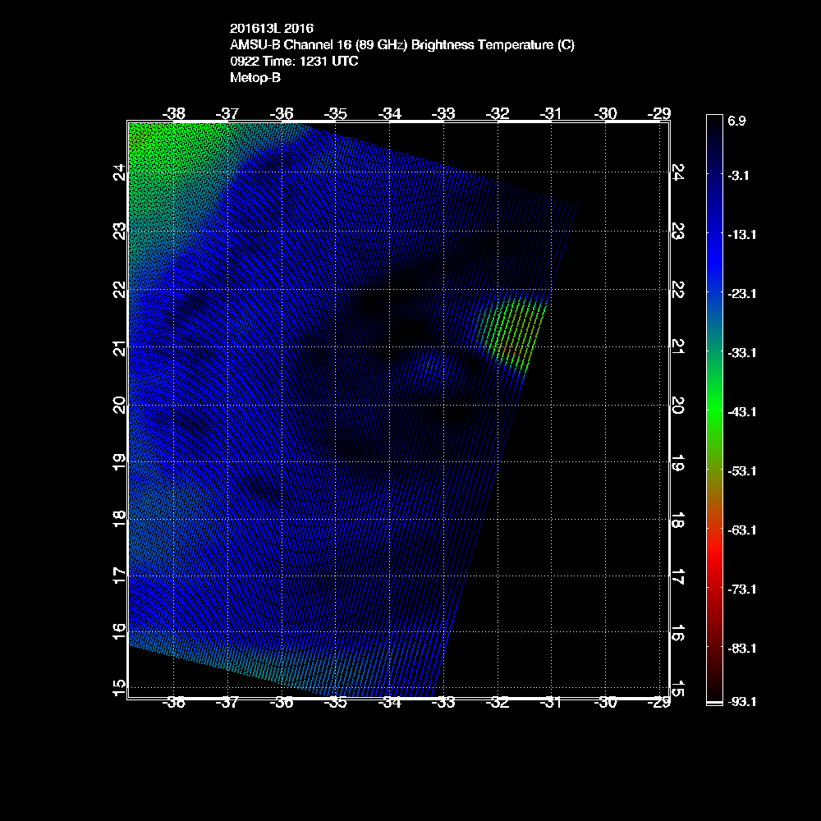Image resolution: width=821 pixels, height=821 pixels.
Task: Select the '19' latitude label on the left axis
Action: (x=120, y=461)
